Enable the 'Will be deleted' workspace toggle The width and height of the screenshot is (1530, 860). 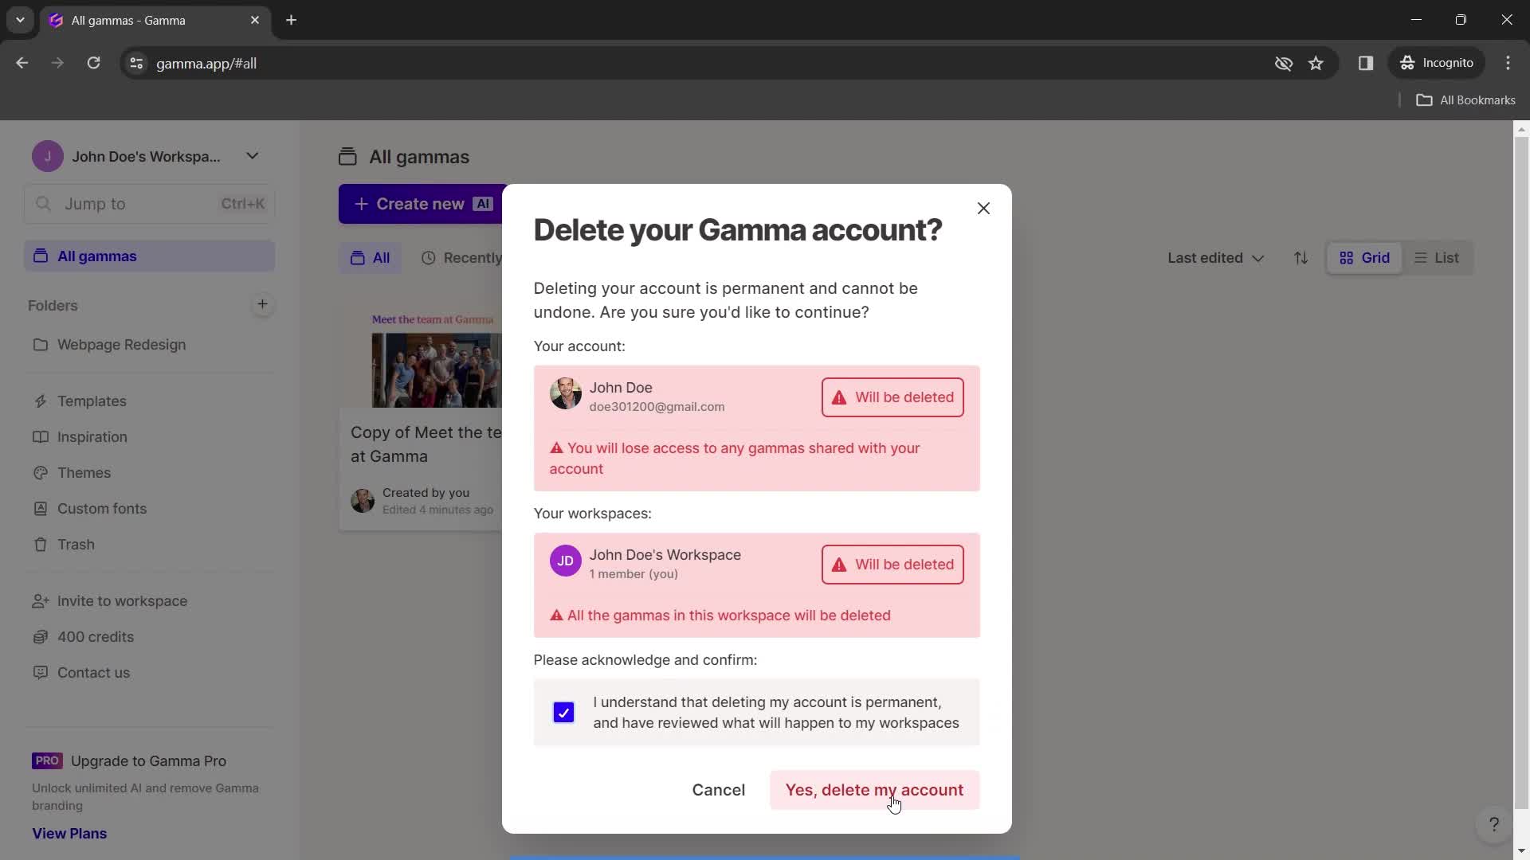[x=893, y=564]
